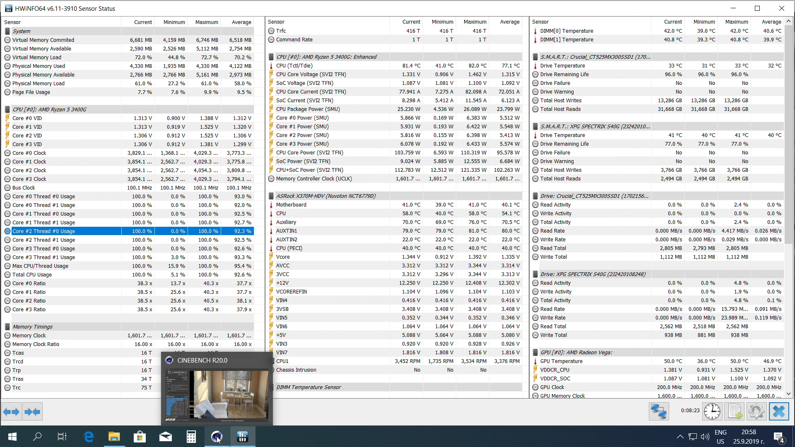
Task: Select the +12V voltage row
Action: tap(395, 283)
